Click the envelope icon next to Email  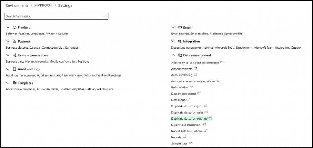pyautogui.click(x=180, y=27)
